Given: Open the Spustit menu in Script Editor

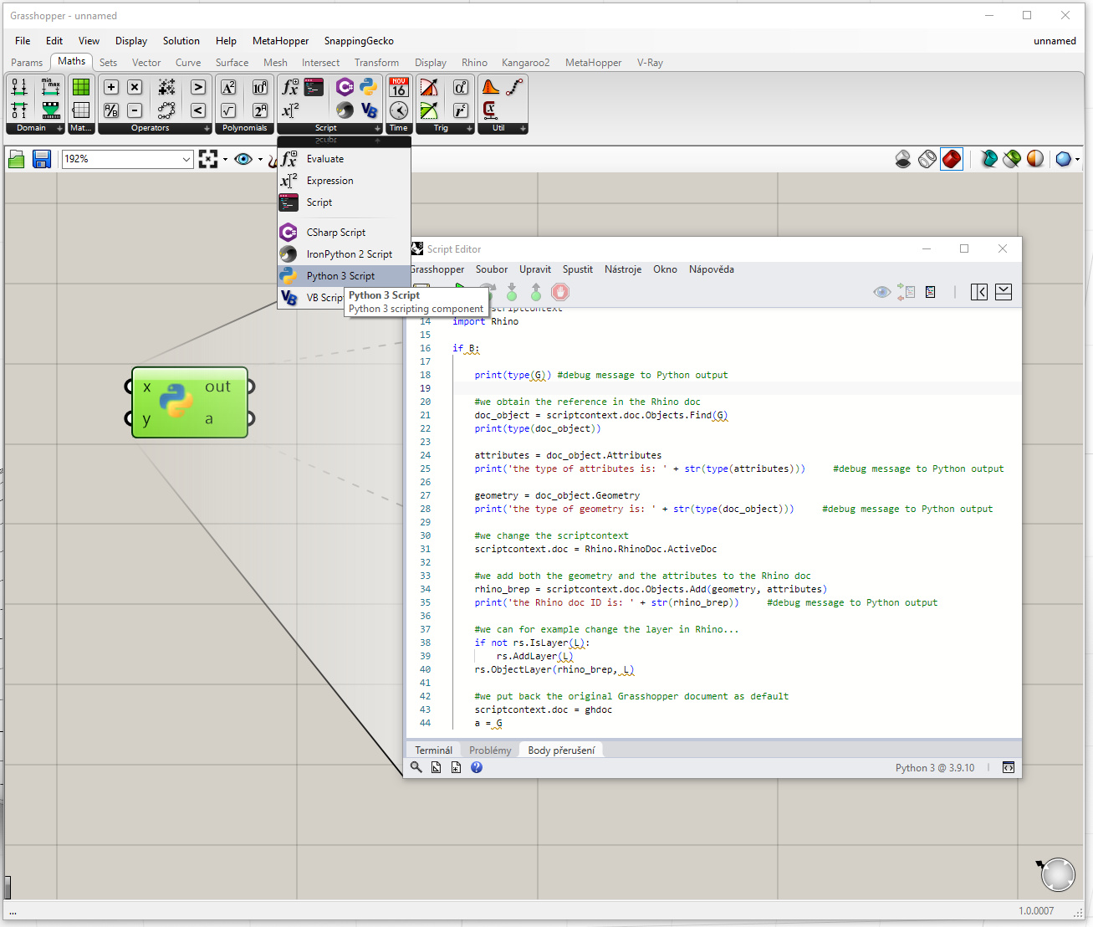Looking at the screenshot, I should 578,269.
